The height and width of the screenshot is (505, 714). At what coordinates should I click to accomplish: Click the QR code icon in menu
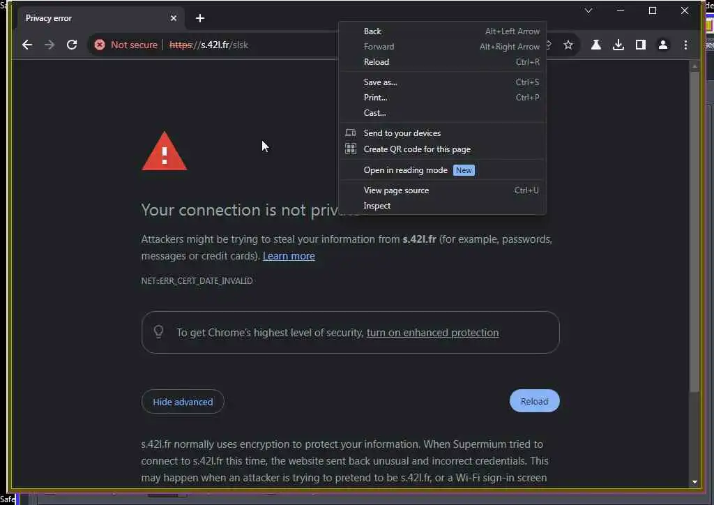(x=350, y=149)
